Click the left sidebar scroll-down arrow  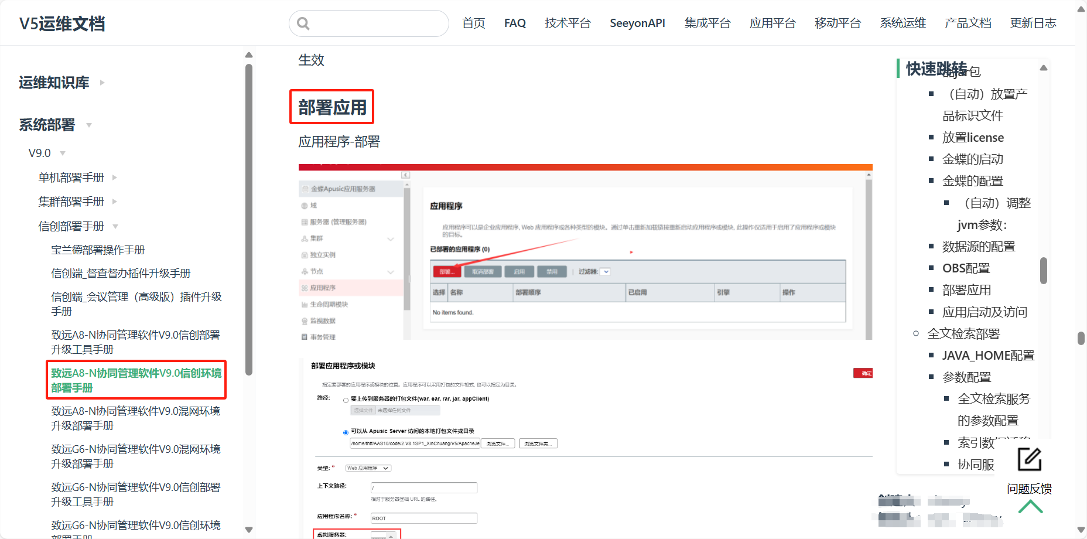(249, 530)
